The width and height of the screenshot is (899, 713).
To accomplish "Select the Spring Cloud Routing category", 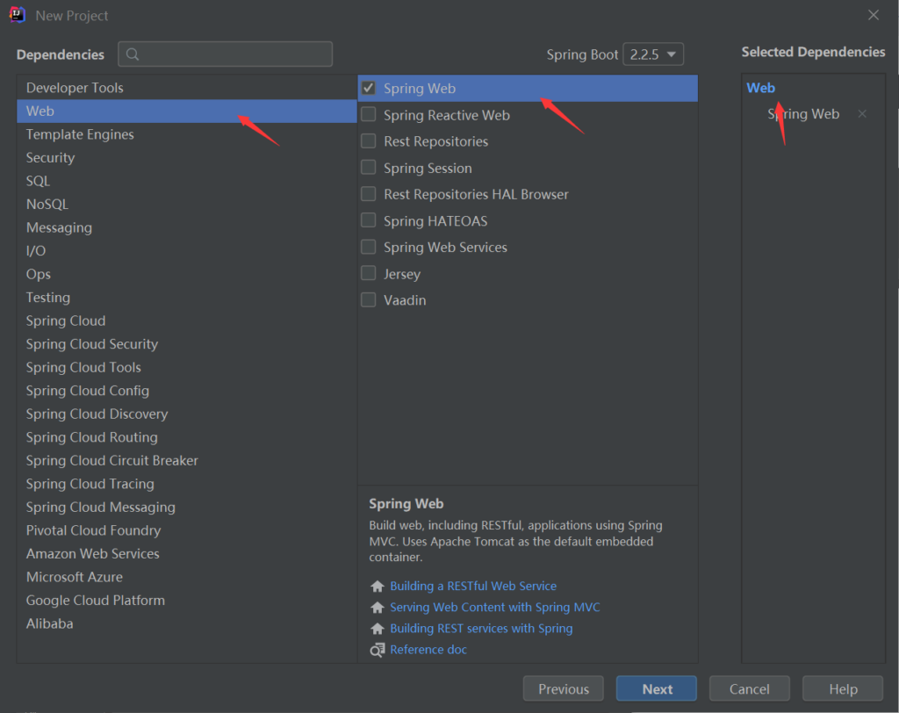I will point(187,437).
